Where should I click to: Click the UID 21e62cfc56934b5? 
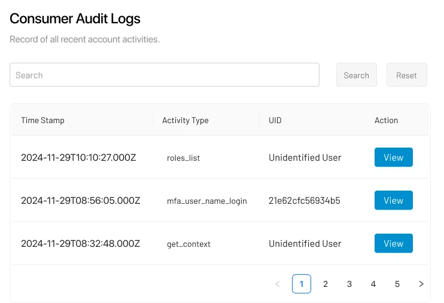click(305, 200)
